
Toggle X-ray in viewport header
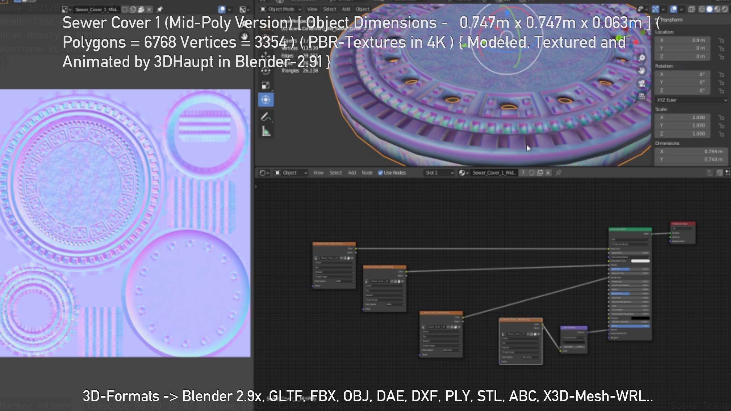coord(692,9)
